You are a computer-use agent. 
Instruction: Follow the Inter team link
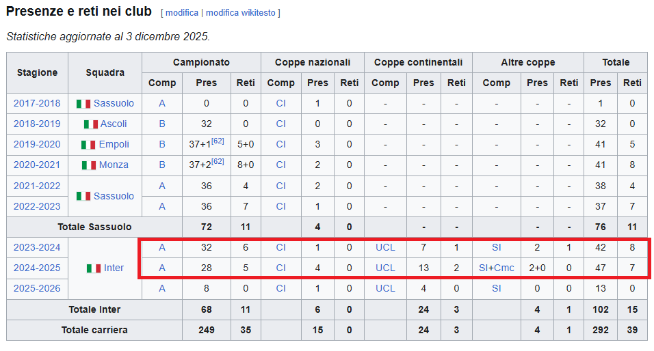point(114,268)
